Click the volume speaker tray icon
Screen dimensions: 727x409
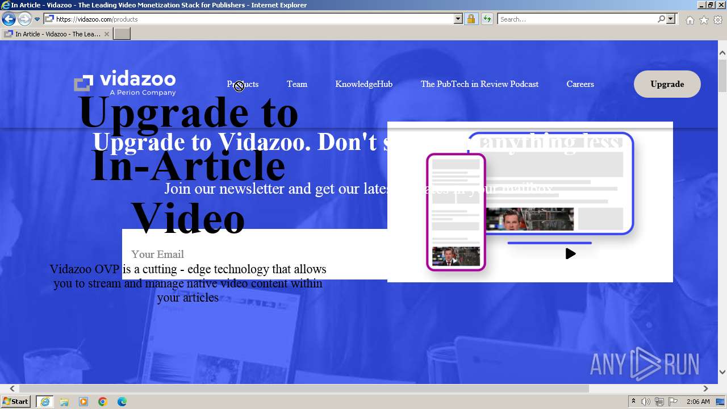tap(646, 402)
